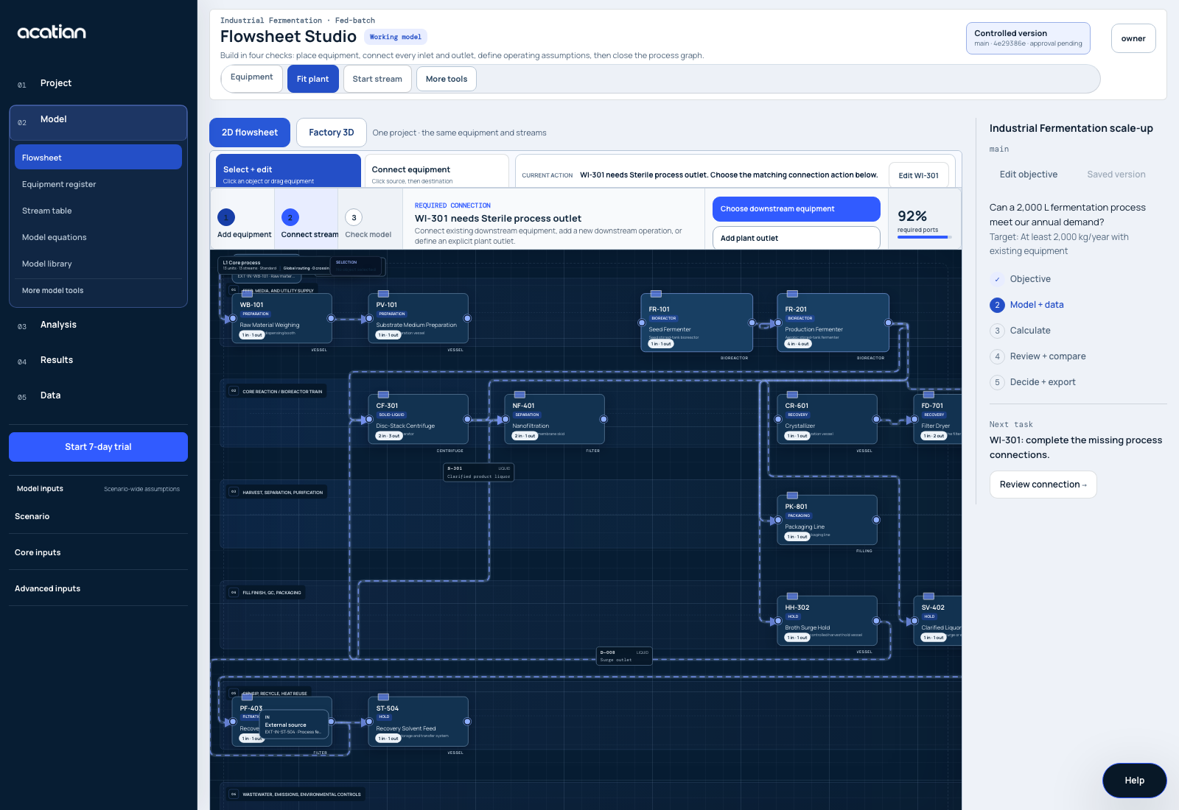This screenshot has width=1179, height=810.
Task: Click the outlet port circle on PK-801
Action: click(x=876, y=520)
